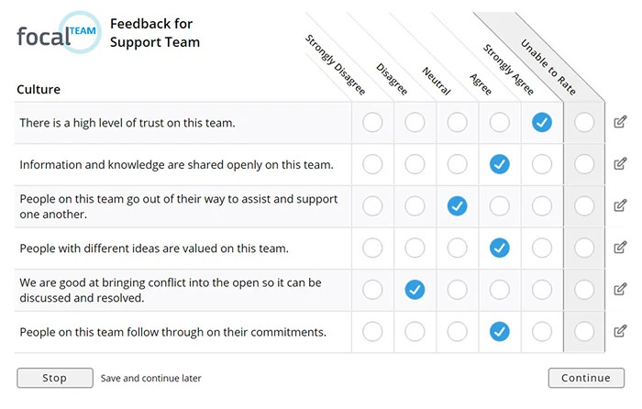Select Neutral for the conflict resolution statement
642x409 pixels.
click(457, 290)
